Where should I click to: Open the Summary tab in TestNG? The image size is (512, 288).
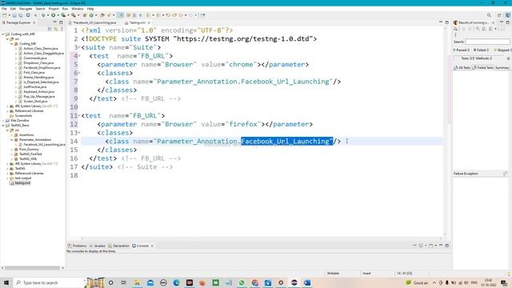point(502,67)
